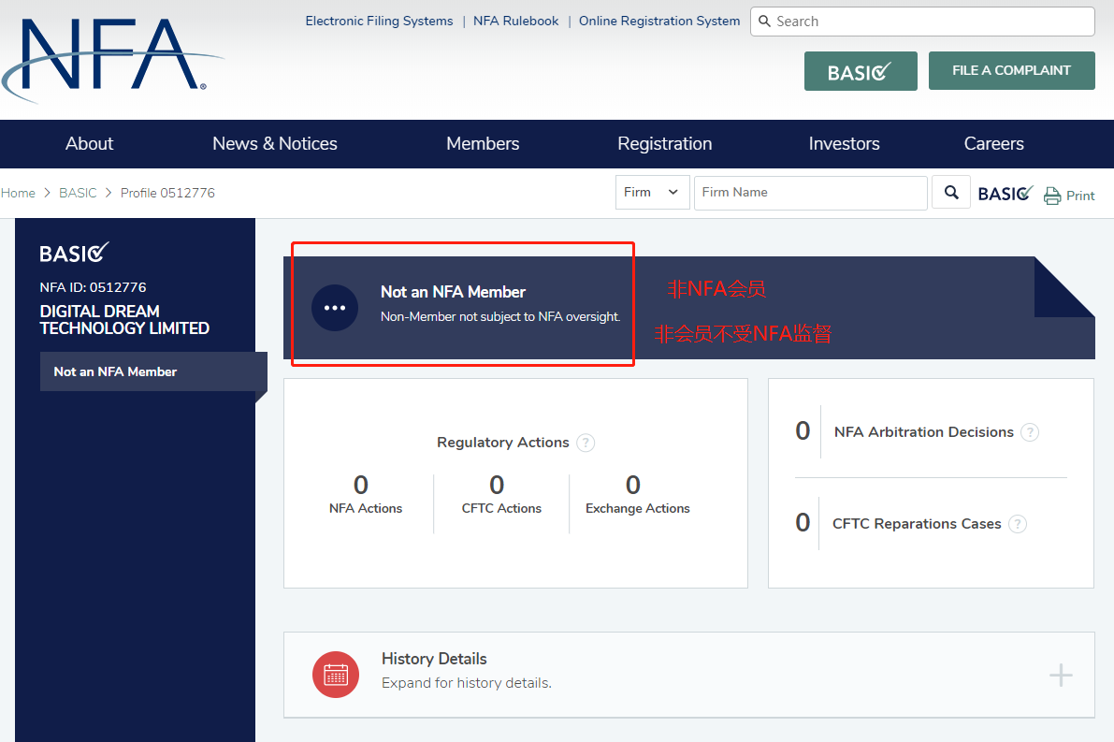
Task: Click CFTC Reparations Cases label
Action: coord(917,524)
